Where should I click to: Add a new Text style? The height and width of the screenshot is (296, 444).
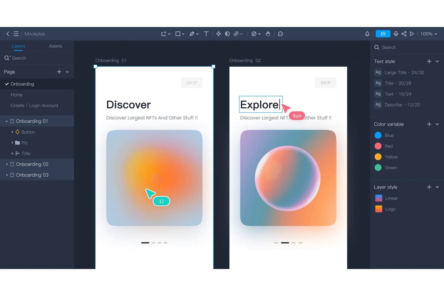coord(429,61)
